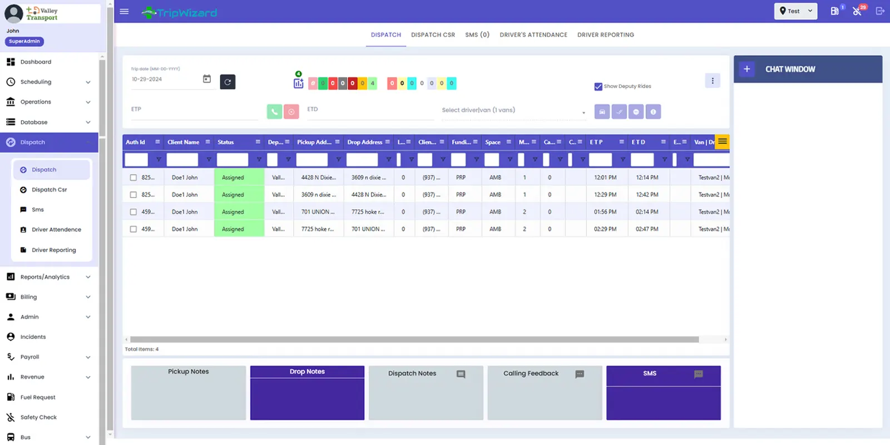Open the Select driver|van dropdown
The image size is (890, 445).
click(x=512, y=111)
